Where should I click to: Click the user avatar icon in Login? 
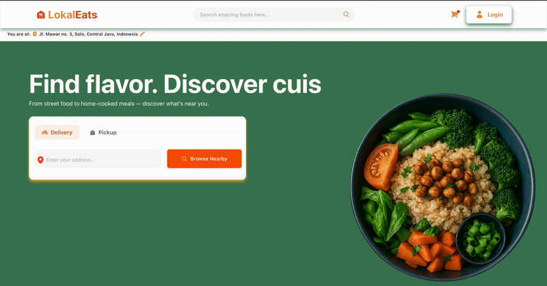(x=479, y=14)
